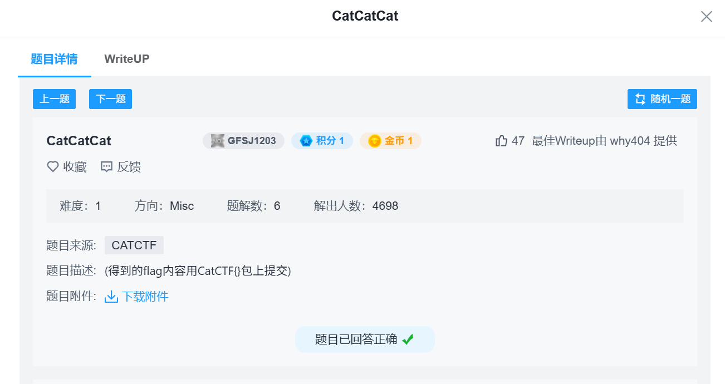Image resolution: width=725 pixels, height=384 pixels.
Task: Select the 题目已回答正确 status banner
Action: tap(365, 339)
